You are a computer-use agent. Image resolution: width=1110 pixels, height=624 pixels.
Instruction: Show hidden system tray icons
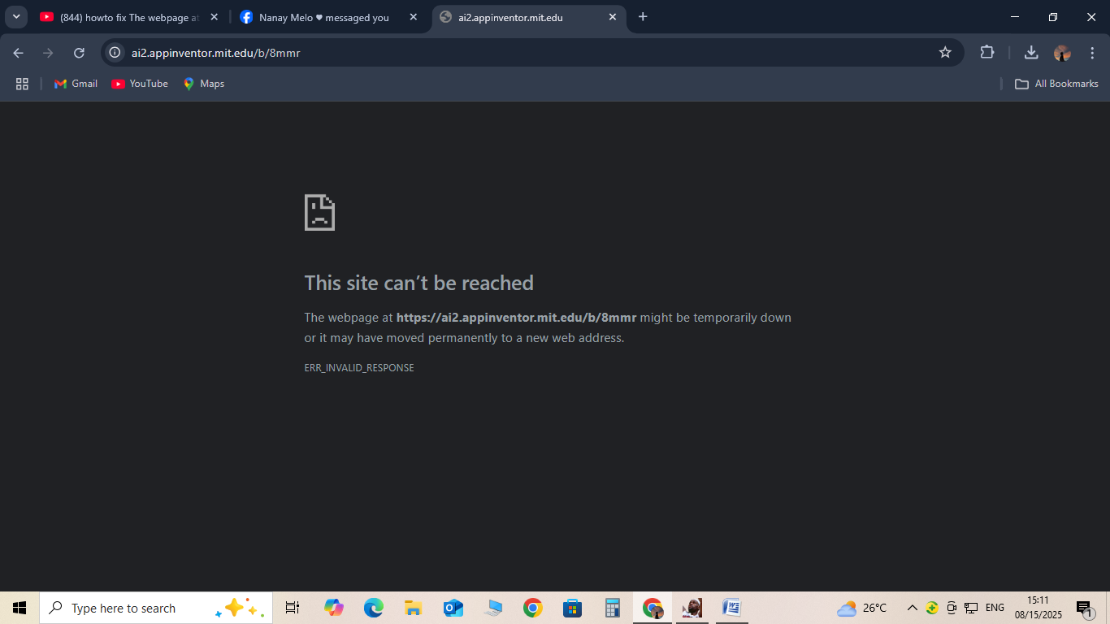[x=912, y=608]
